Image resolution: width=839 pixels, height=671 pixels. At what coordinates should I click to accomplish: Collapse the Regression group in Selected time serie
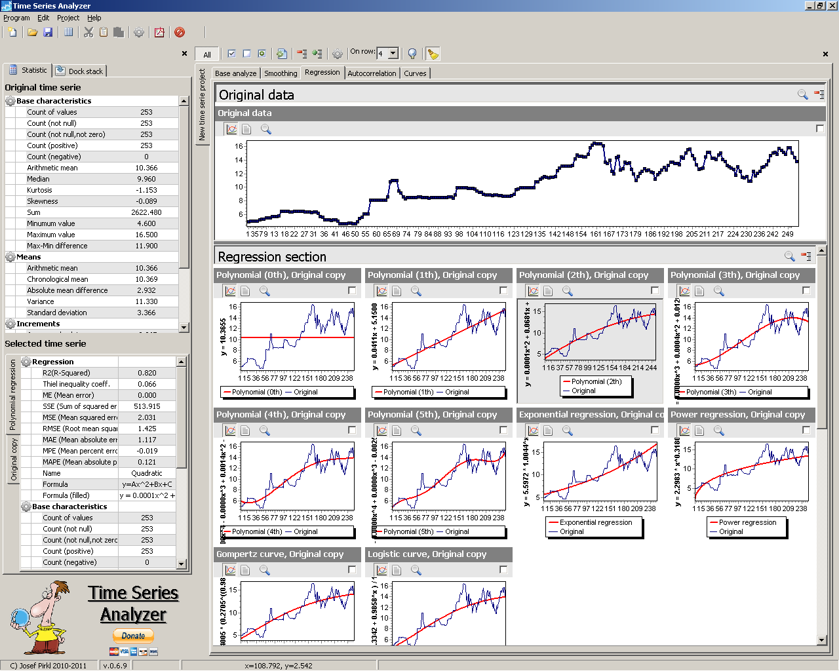click(x=26, y=362)
